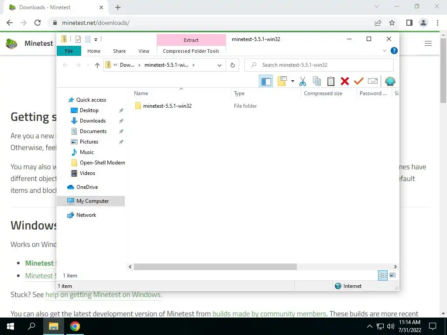
Task: Expand hidden breadcrumb path double chevron
Action: coord(115,65)
